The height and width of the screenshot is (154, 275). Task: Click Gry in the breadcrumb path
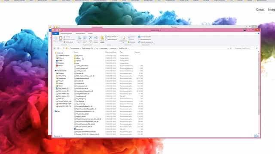[97, 48]
